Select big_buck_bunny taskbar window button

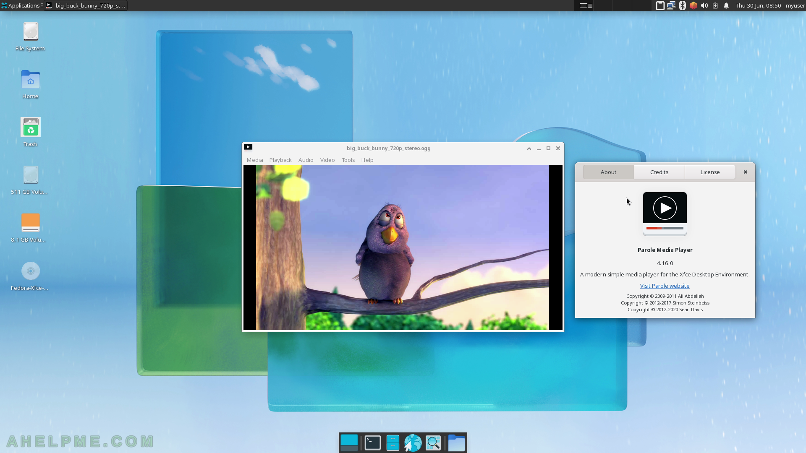(86, 5)
